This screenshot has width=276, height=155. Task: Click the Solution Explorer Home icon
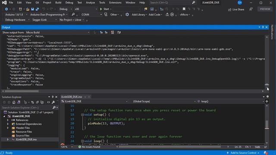pyautogui.click(x=14, y=102)
